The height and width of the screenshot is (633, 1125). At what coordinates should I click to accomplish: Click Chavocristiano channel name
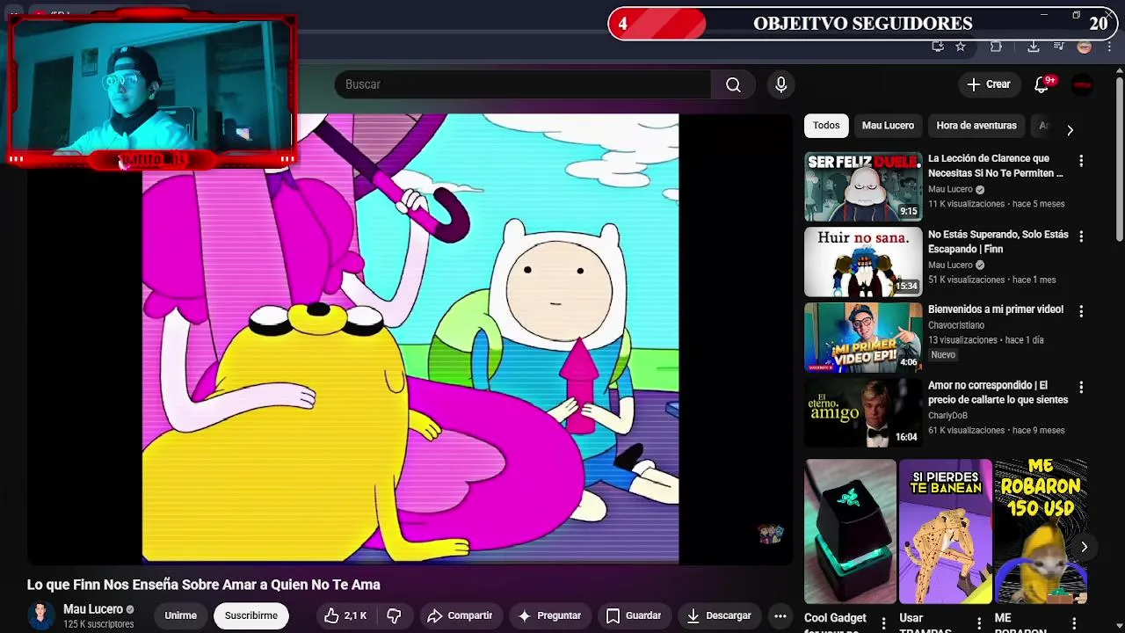click(956, 325)
